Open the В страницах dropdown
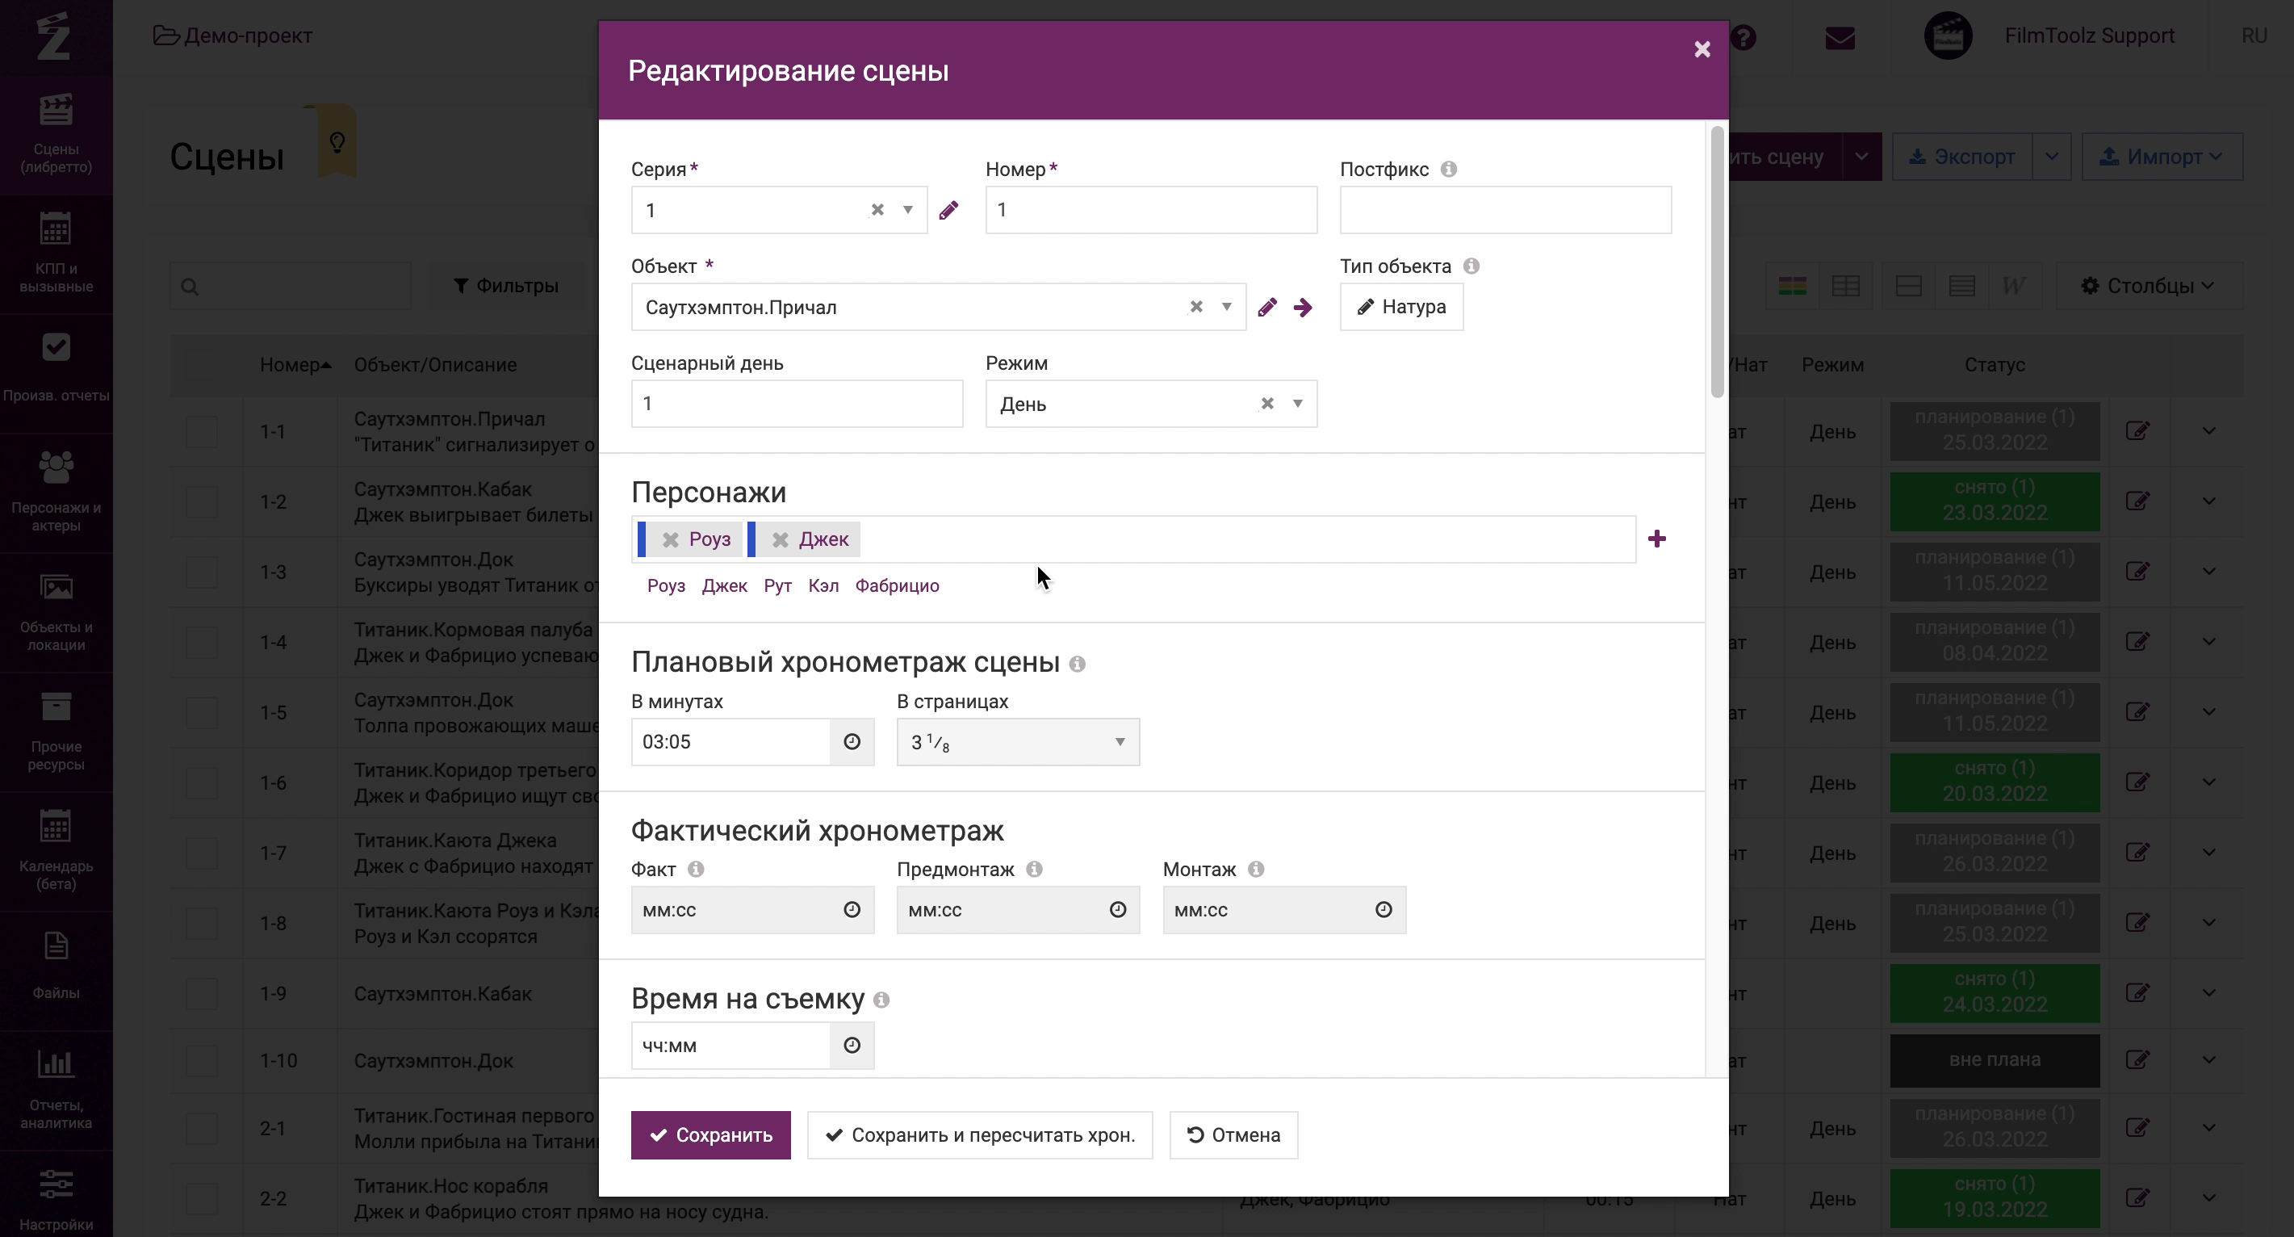This screenshot has width=2294, height=1237. [x=1120, y=742]
